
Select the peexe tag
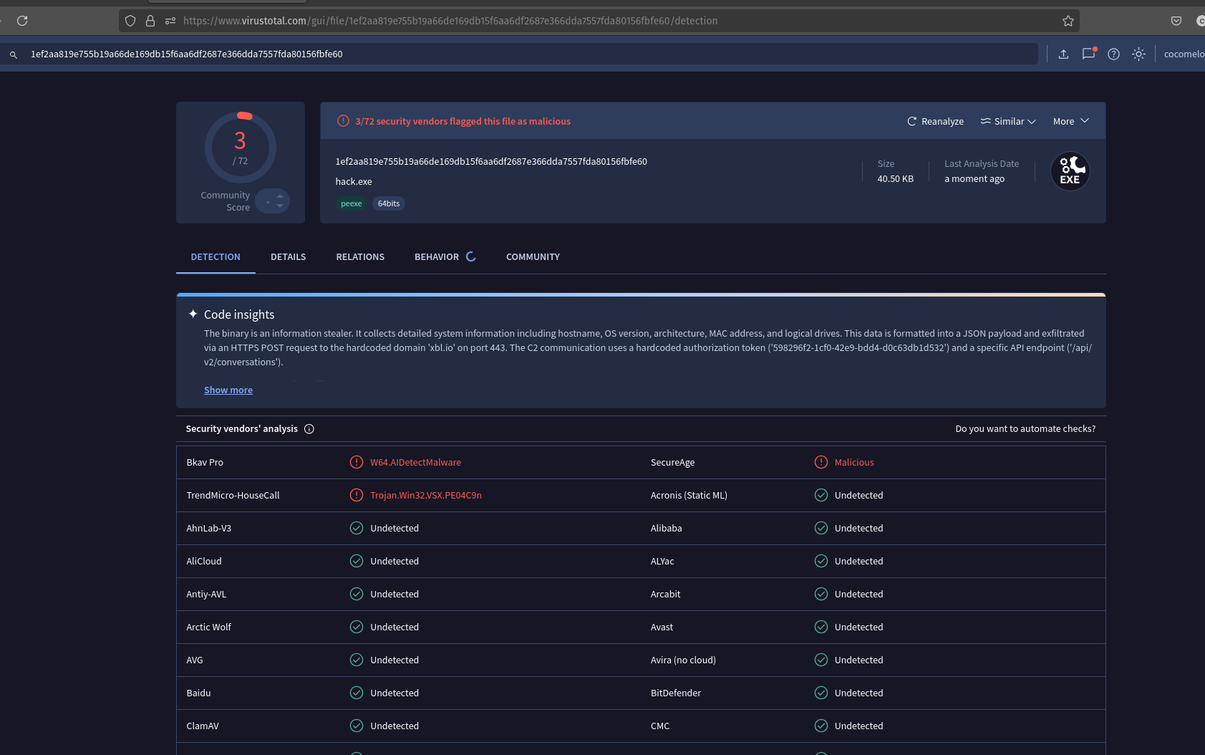(x=351, y=203)
